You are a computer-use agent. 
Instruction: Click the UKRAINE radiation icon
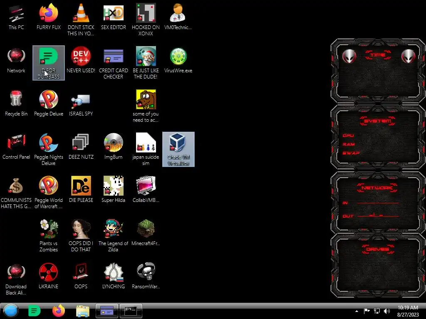[x=48, y=276]
